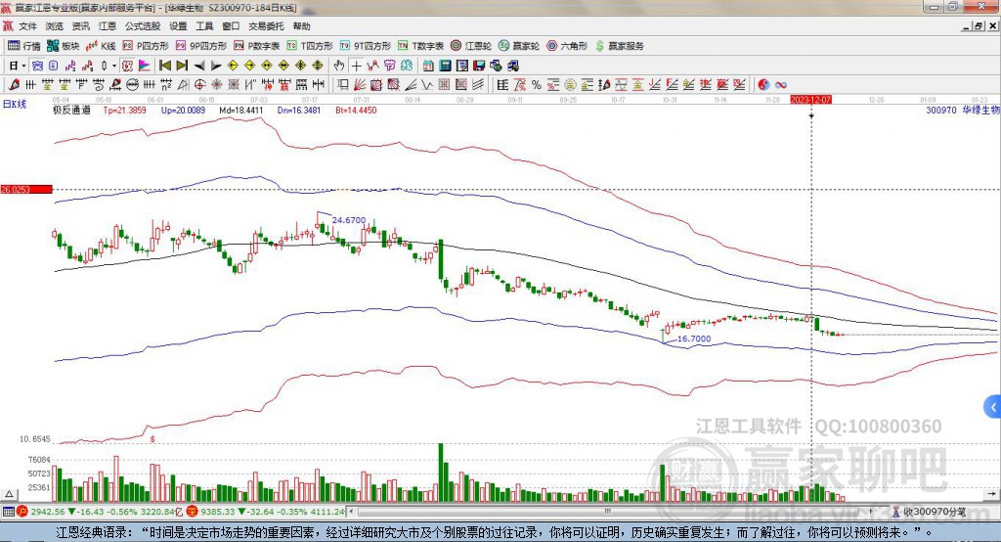The width and height of the screenshot is (1001, 542).
Task: Click the horizontal scrollbar at the bottom
Action: point(587,511)
